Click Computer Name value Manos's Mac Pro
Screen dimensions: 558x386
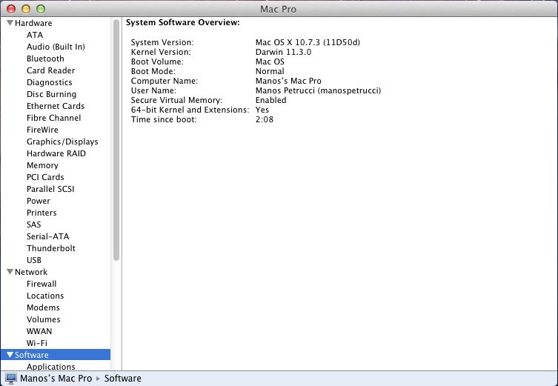288,81
